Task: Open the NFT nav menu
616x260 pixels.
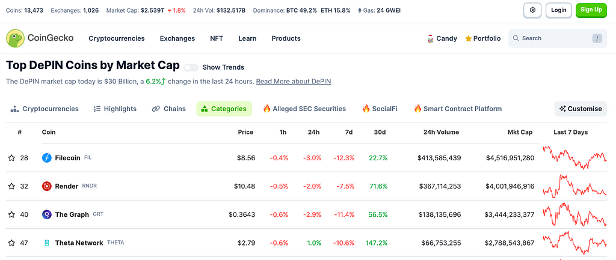Action: click(x=217, y=38)
